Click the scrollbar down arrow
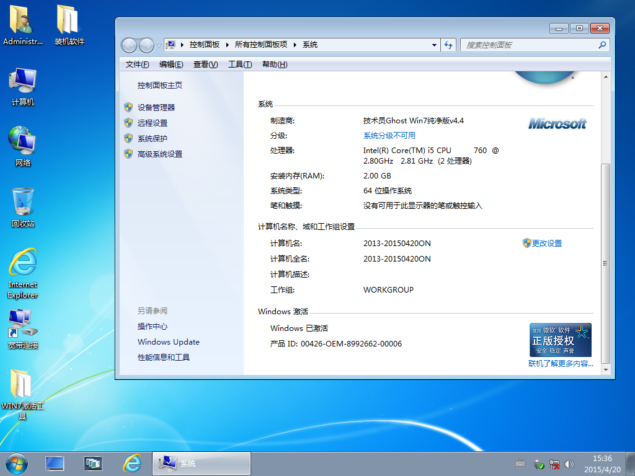Screen dimensions: 635x476 coord(606,369)
